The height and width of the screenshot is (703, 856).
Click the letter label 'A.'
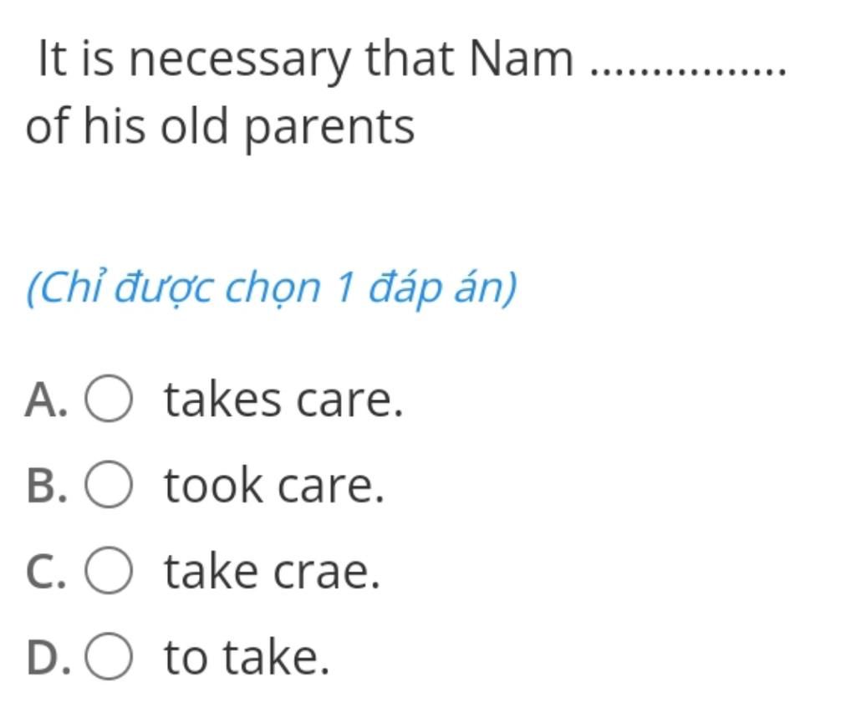tap(47, 400)
